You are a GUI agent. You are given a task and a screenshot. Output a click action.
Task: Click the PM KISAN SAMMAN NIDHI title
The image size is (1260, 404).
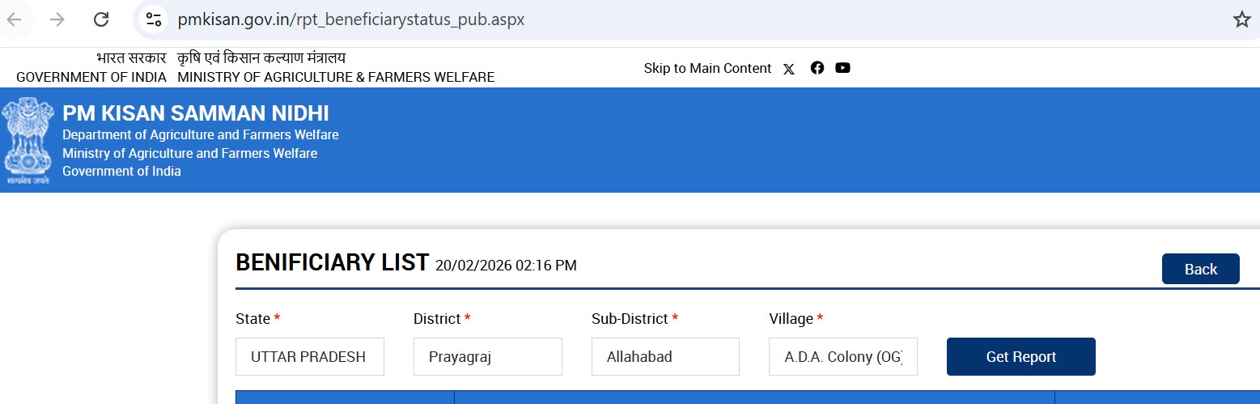pos(196,113)
